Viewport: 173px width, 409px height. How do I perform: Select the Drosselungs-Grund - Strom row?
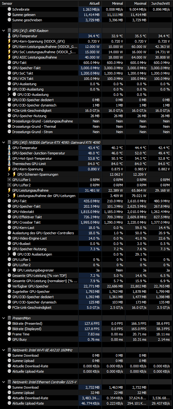86,132
